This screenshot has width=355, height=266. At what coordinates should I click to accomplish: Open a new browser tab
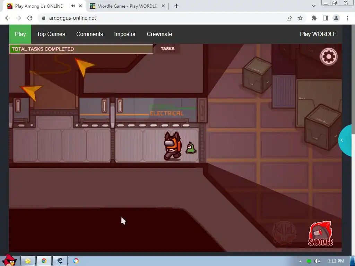coord(176,6)
